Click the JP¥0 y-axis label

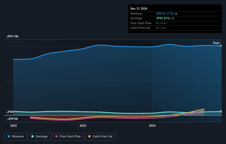[x=10, y=112]
